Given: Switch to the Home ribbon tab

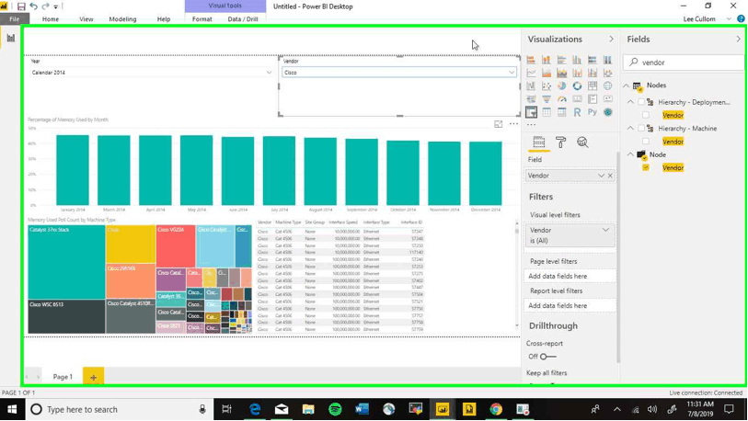Looking at the screenshot, I should tap(51, 19).
